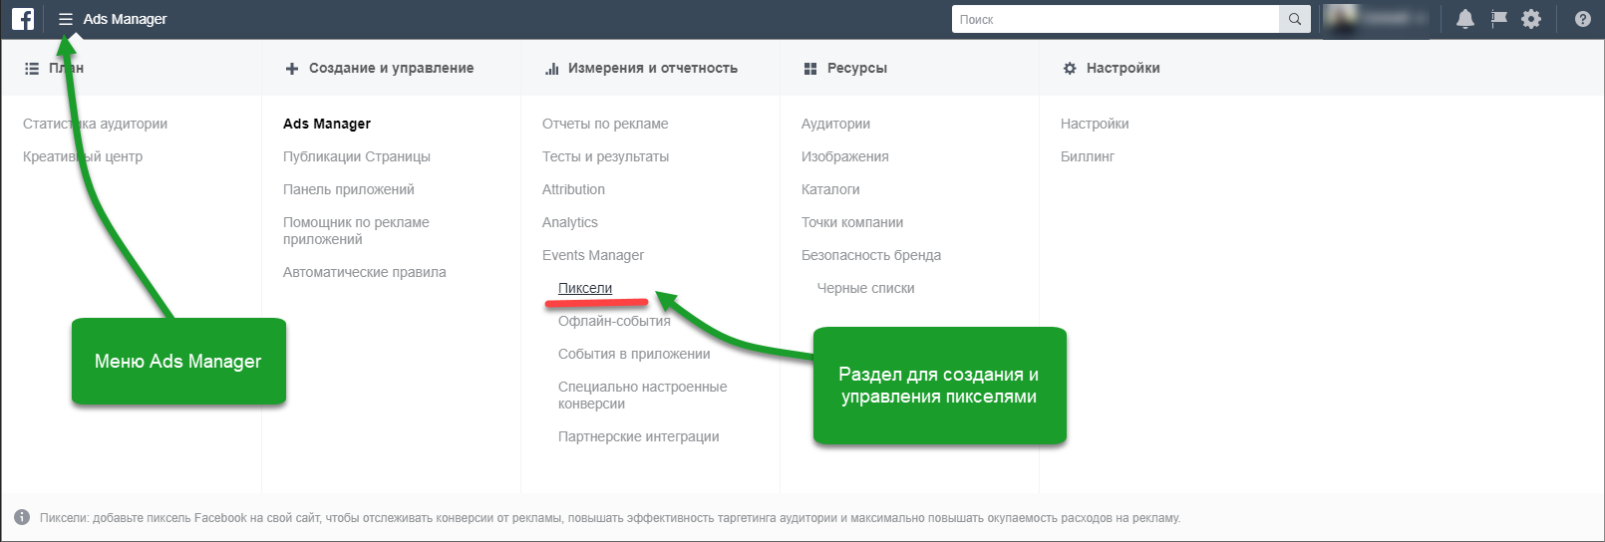This screenshot has width=1605, height=542.
Task: Select the Создание и управление column heading
Action: click(391, 69)
